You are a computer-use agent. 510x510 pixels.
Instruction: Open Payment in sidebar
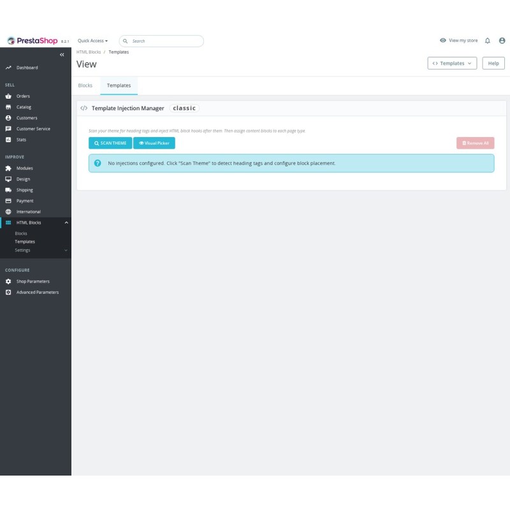pos(25,201)
